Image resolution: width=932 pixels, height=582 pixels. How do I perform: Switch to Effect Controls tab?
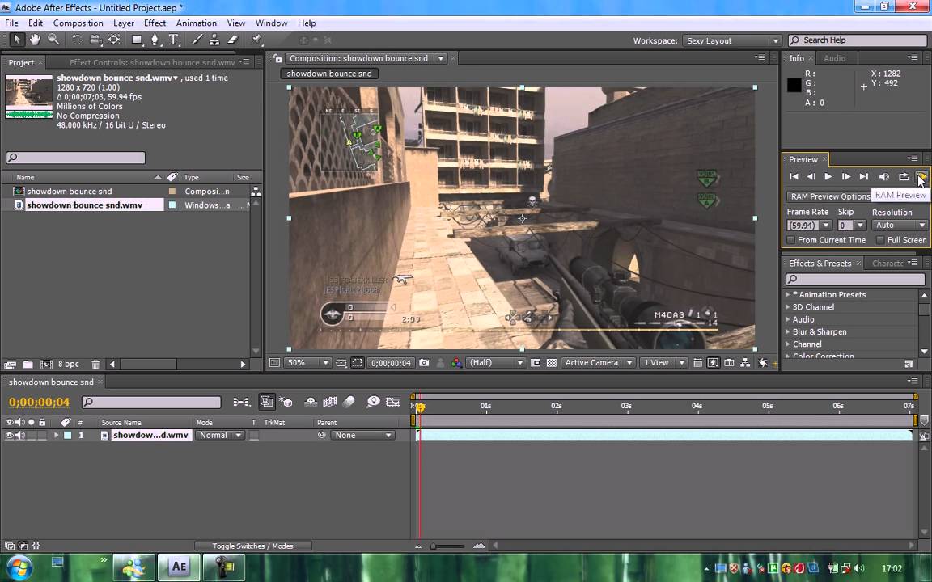point(152,62)
